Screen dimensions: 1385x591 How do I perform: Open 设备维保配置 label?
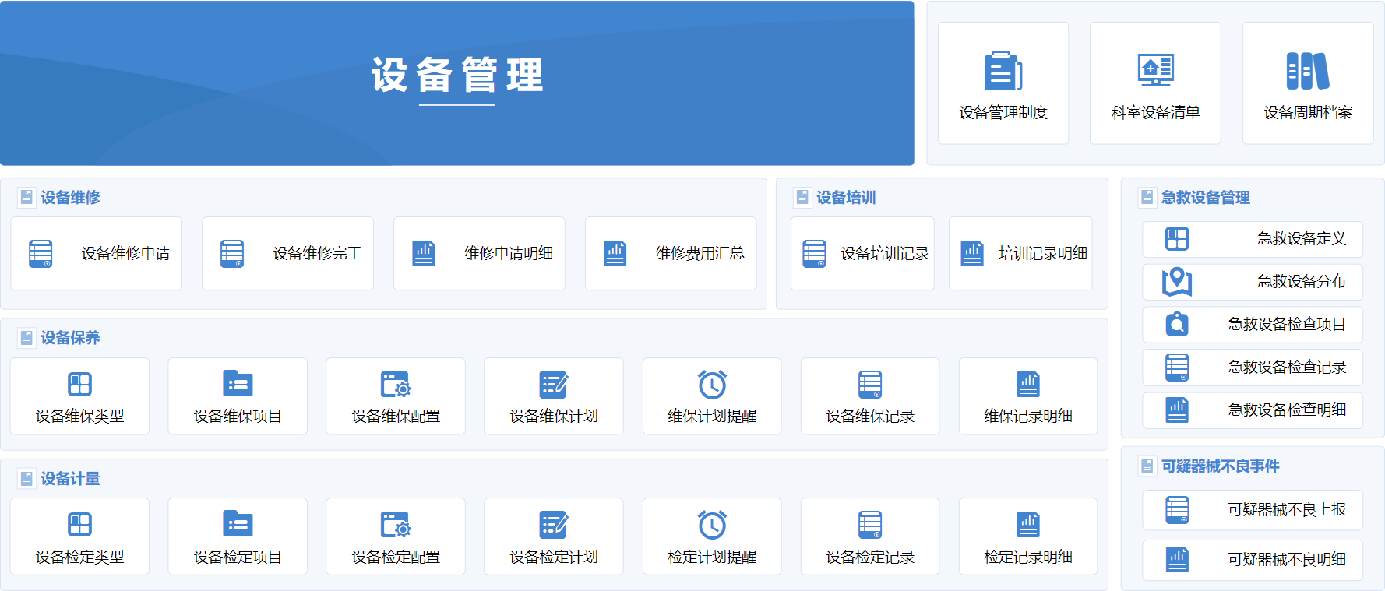click(x=396, y=417)
